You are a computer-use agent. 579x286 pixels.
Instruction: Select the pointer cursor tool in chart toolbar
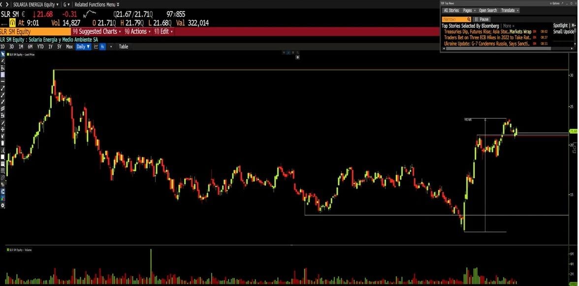coord(3,54)
